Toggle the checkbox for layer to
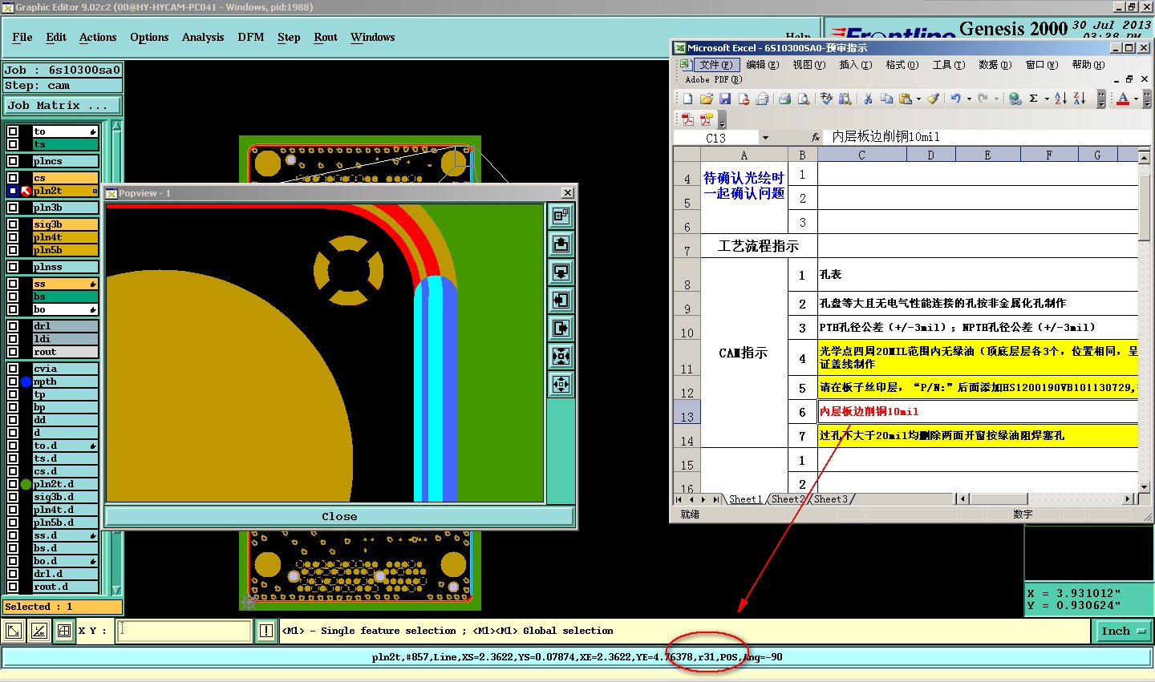Screen dimensions: 1155x682 [x=13, y=131]
